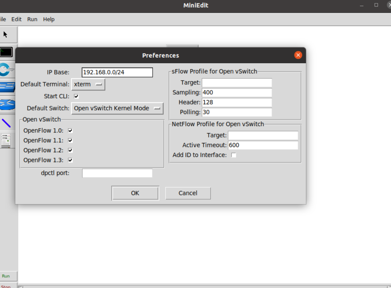Uncheck OpenFlow 1.1 checkbox
391x288 pixels.
coord(70,140)
